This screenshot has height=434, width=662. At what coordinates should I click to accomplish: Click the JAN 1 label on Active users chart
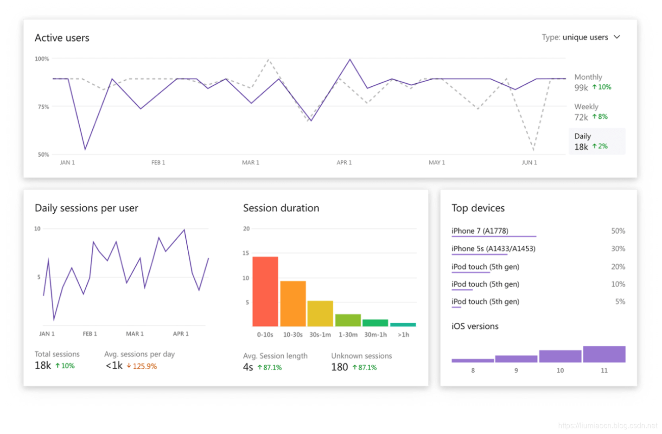click(x=67, y=163)
